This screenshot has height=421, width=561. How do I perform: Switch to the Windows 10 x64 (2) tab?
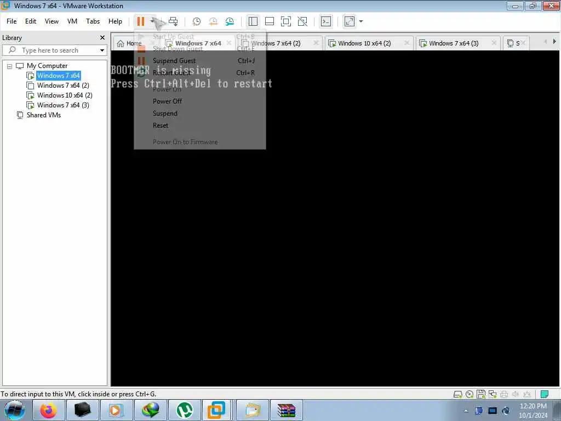364,43
